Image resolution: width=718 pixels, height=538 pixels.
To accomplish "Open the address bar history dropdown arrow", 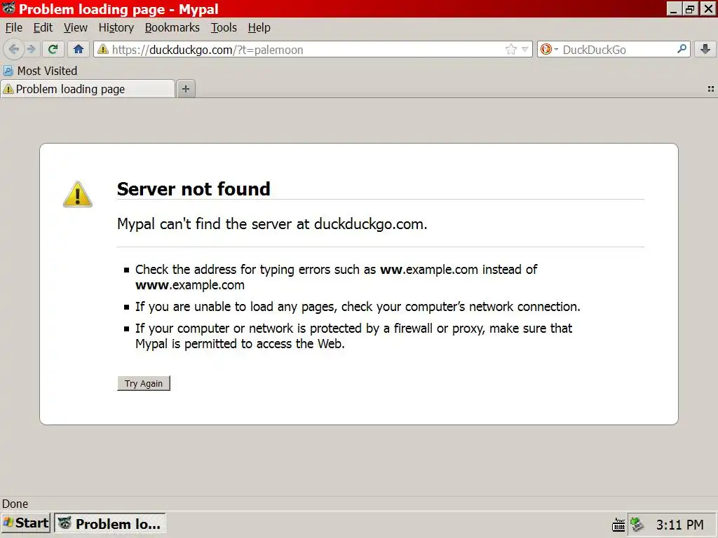I will click(524, 49).
